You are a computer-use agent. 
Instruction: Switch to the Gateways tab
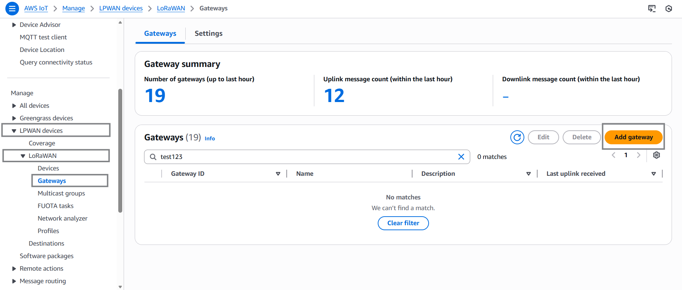(x=160, y=33)
